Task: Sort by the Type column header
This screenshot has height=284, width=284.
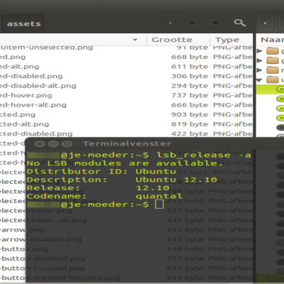Action: pyautogui.click(x=231, y=40)
